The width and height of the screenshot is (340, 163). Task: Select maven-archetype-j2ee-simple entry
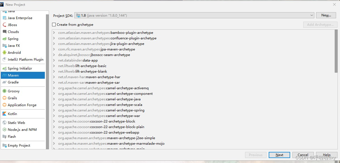coord(107,138)
